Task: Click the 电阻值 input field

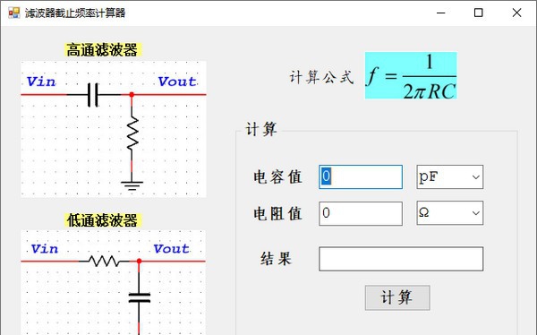Action: click(x=361, y=213)
